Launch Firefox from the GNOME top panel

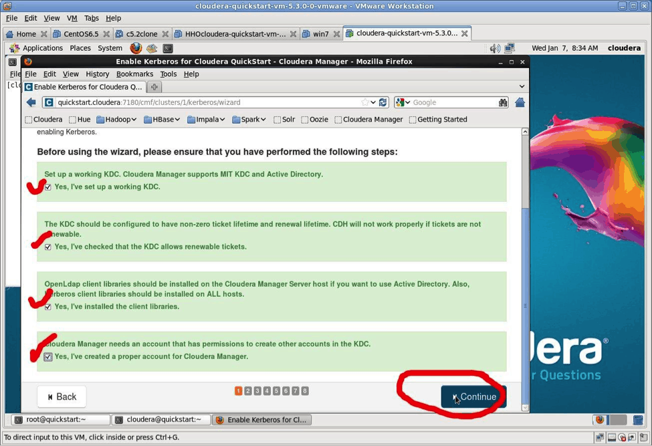coord(136,48)
